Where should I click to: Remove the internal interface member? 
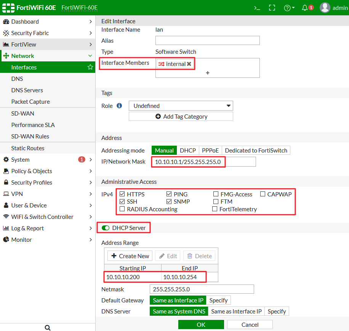189,64
